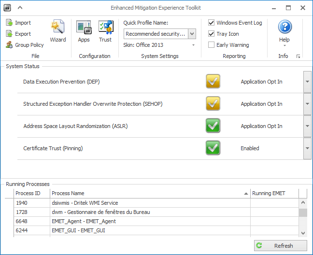Disable the Windows Event Log checkbox

point(212,23)
